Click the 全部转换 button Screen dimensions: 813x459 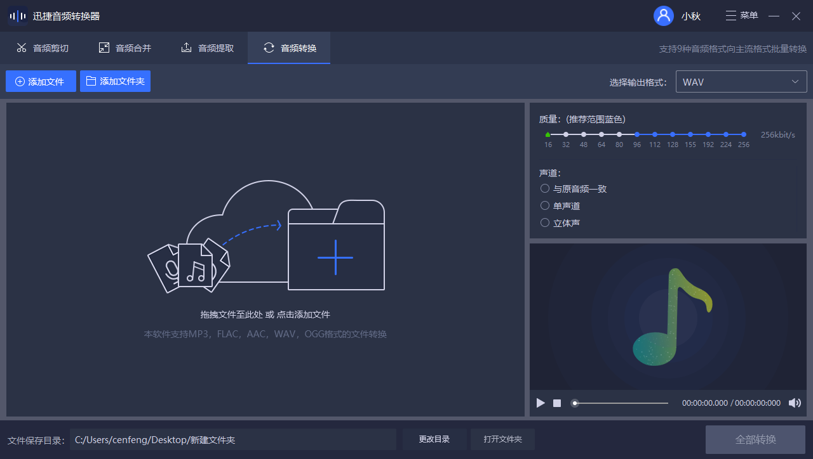pos(755,439)
